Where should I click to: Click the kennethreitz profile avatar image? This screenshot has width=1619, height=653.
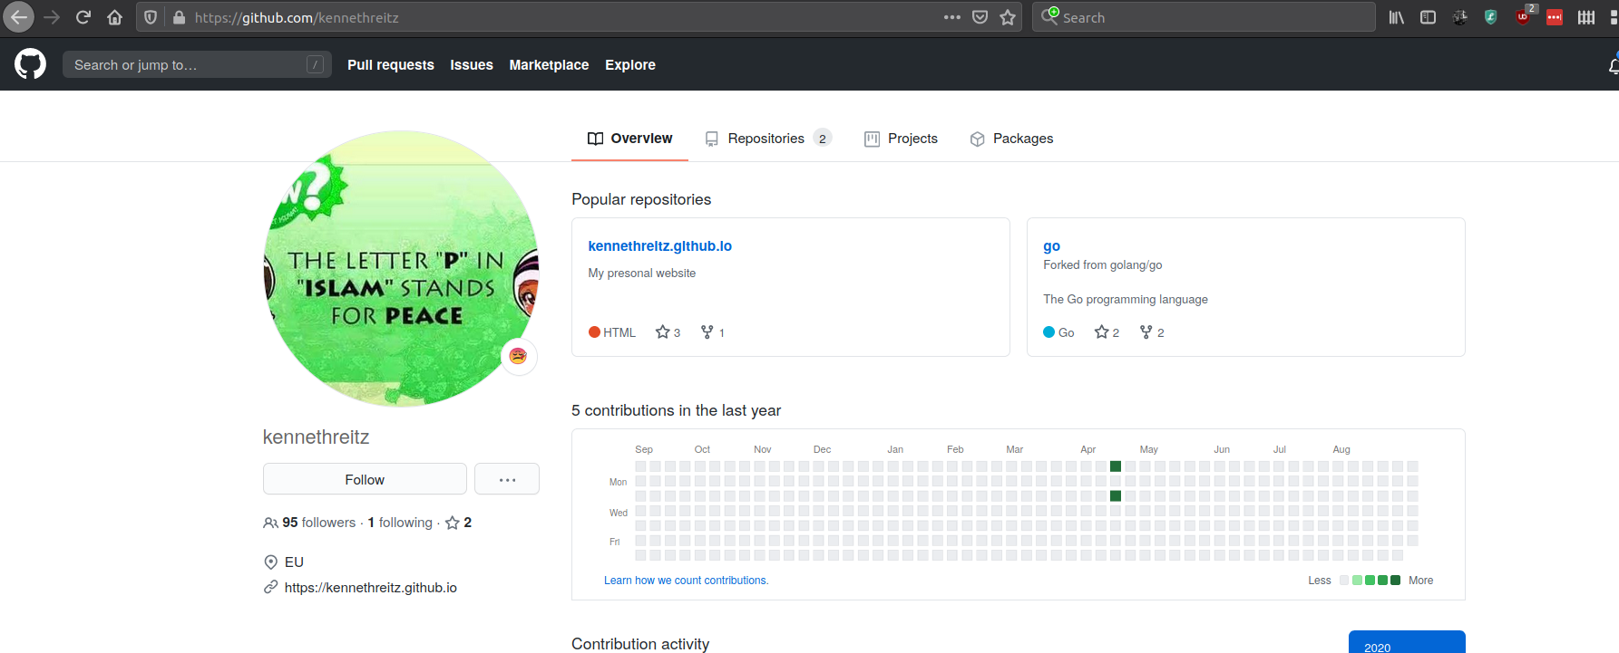(x=401, y=269)
